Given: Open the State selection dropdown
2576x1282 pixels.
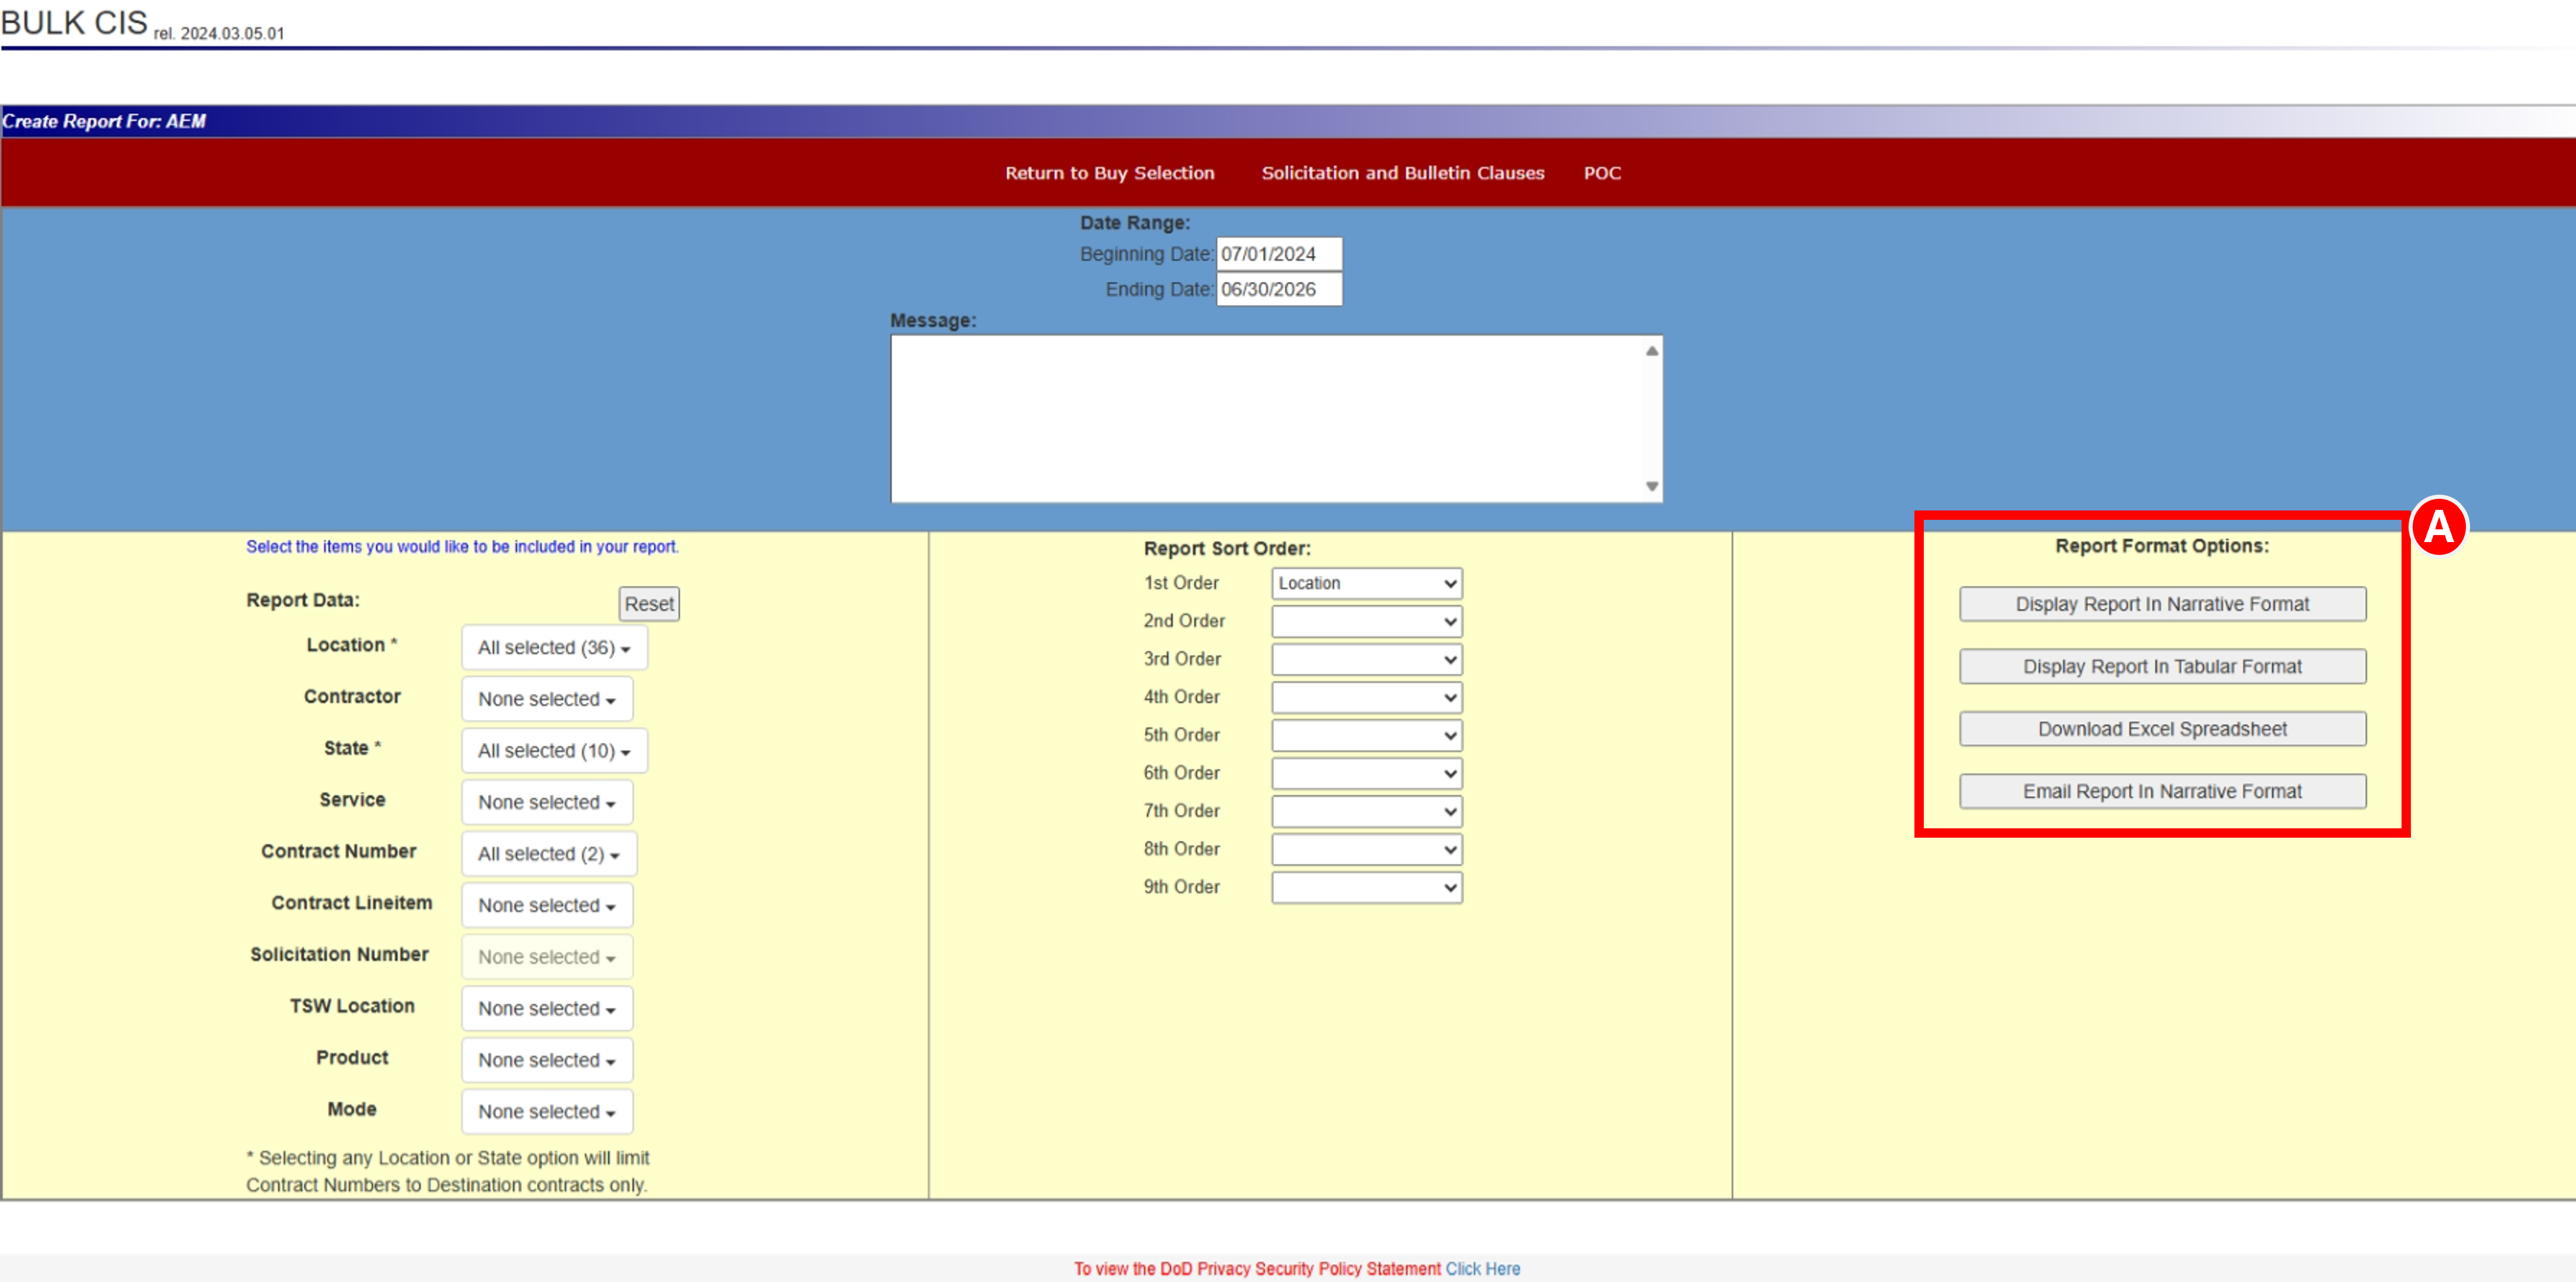Looking at the screenshot, I should pos(554,750).
